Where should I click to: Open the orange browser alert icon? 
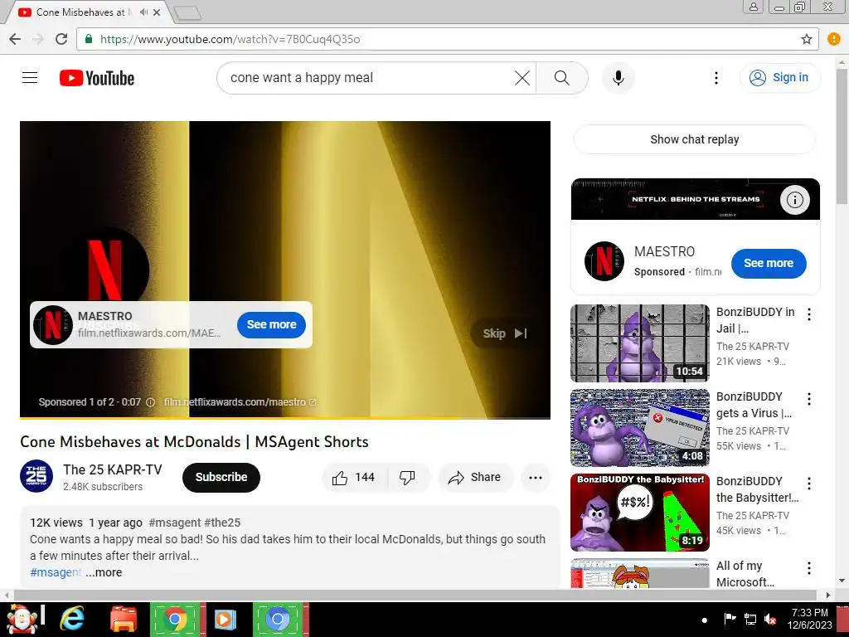pos(834,39)
